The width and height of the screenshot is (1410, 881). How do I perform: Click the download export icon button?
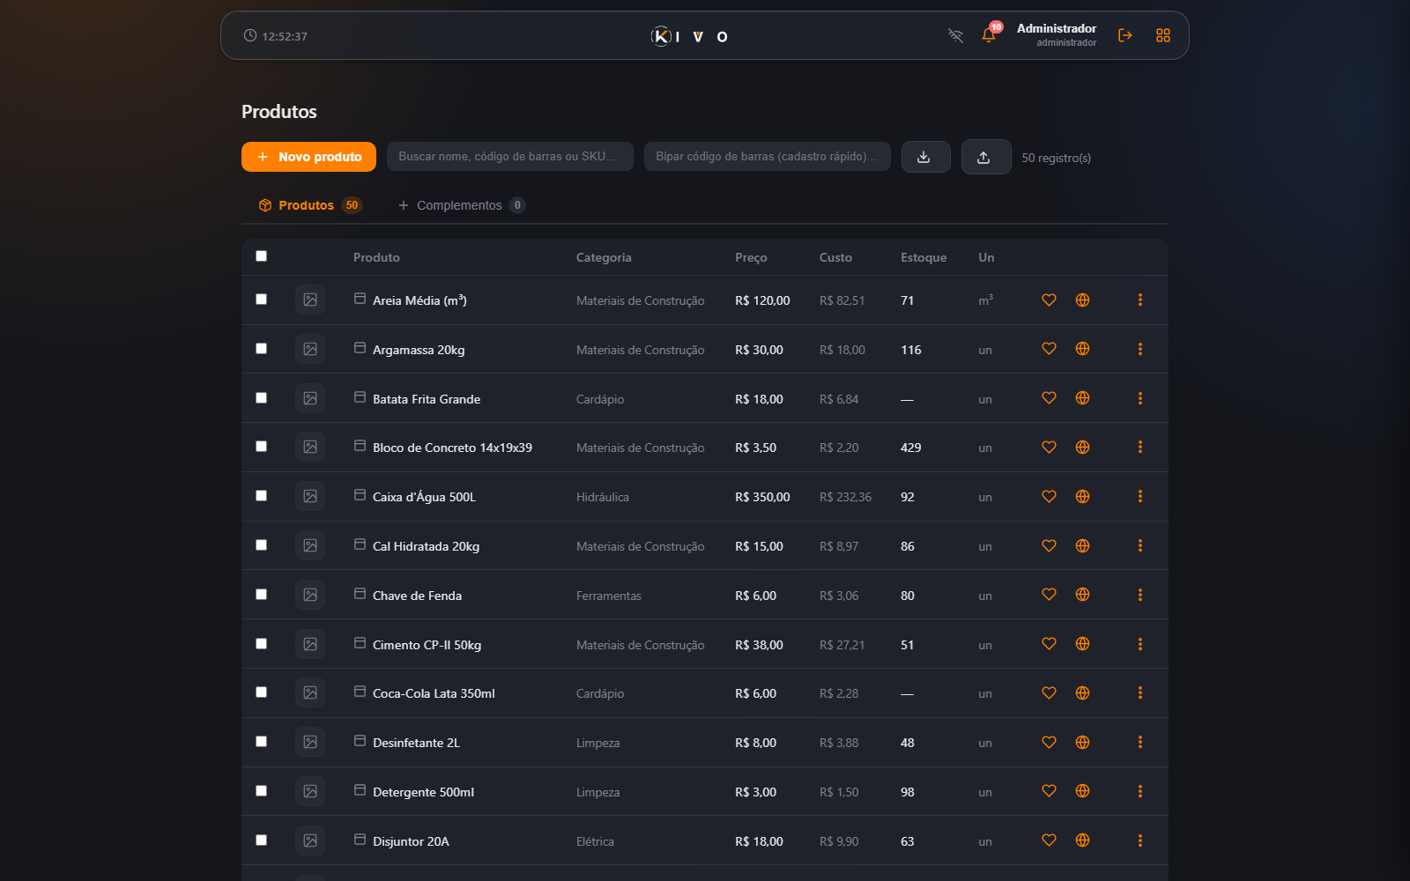pyautogui.click(x=925, y=157)
